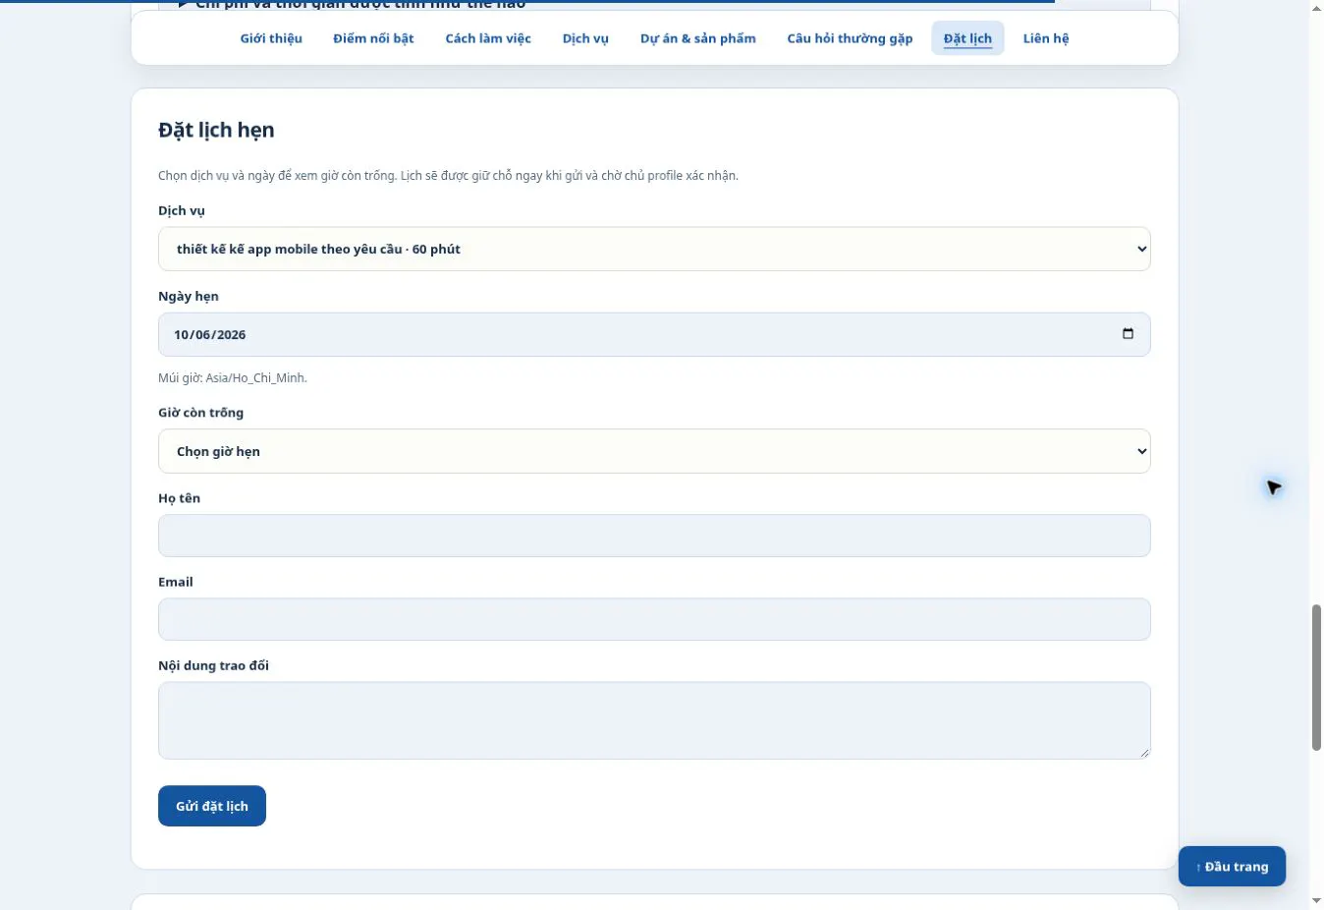Click the Họ tên label

point(179,498)
